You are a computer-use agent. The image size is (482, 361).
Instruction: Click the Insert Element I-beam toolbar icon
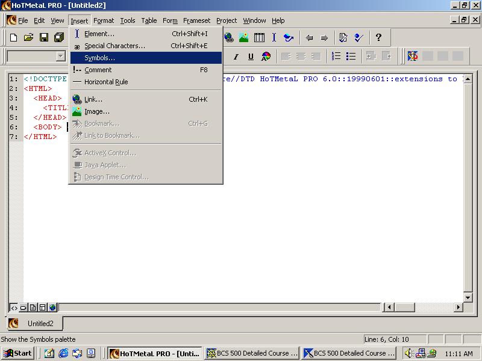pos(274,38)
